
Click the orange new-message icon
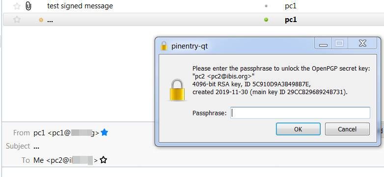pos(41,20)
